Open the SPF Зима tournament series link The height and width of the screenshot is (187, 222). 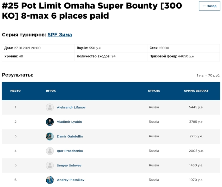coord(60,35)
